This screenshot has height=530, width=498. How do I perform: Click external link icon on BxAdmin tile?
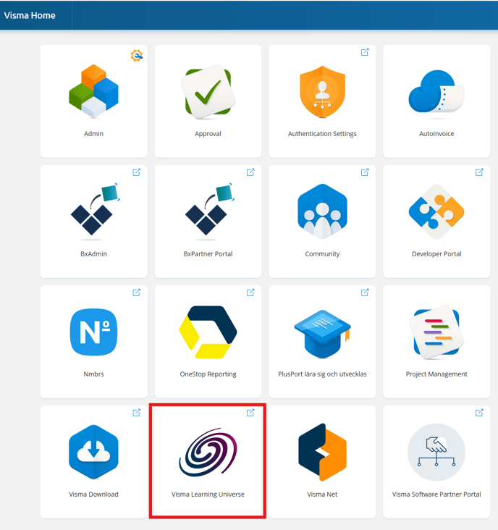point(137,172)
